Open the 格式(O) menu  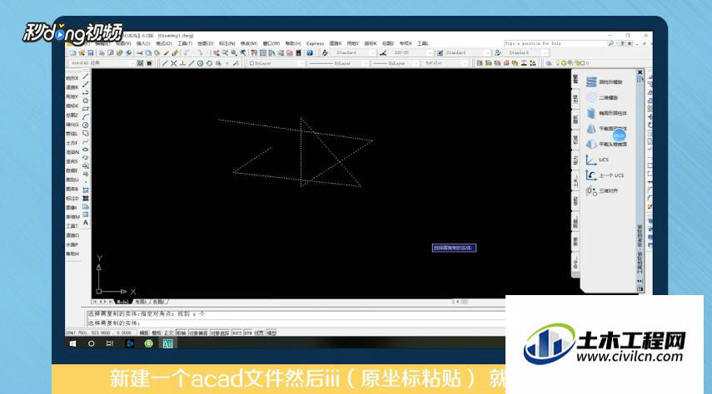tap(163, 43)
